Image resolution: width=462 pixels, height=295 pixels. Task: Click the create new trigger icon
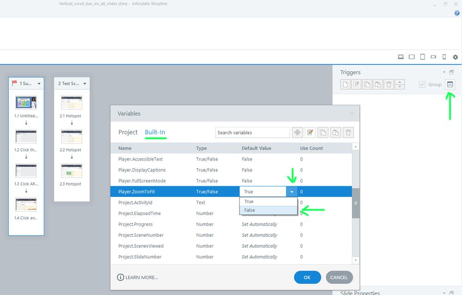345,85
